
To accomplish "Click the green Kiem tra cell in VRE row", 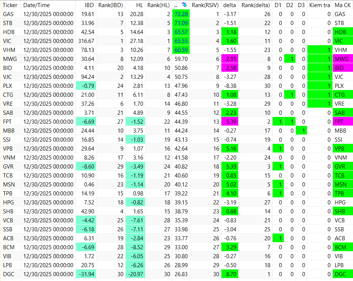I will (x=320, y=104).
